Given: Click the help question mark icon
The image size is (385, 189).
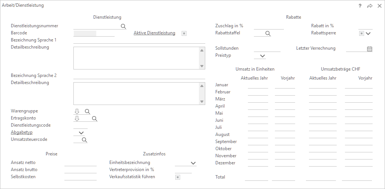Looking at the screenshot, I should click(360, 6).
